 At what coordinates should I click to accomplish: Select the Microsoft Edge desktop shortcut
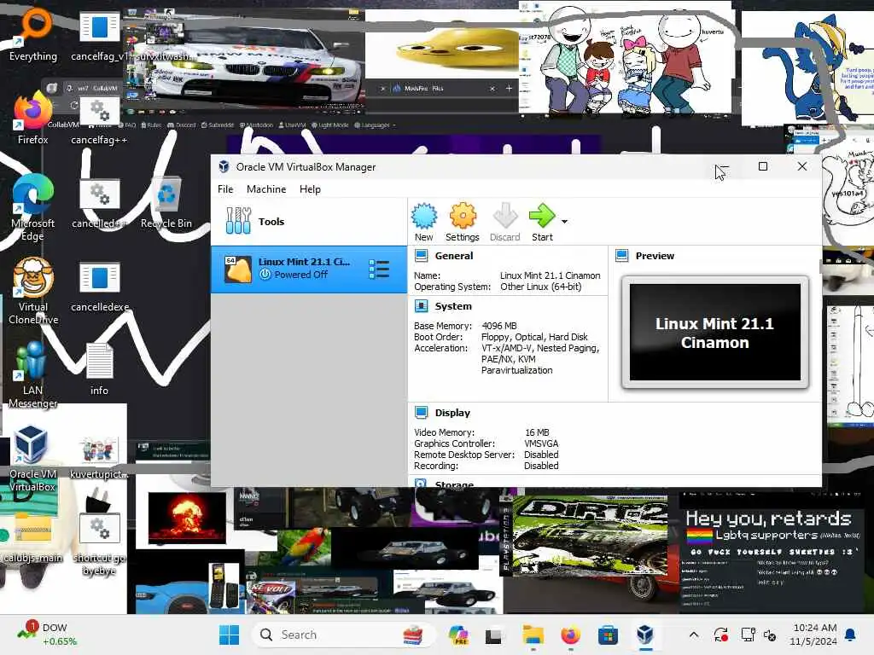point(33,207)
